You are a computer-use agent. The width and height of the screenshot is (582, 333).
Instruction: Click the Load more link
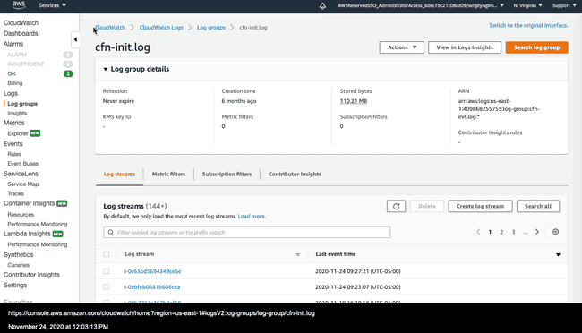252,217
